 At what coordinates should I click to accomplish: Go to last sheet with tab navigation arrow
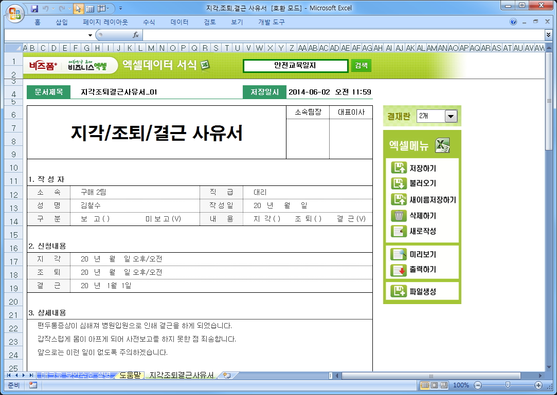pyautogui.click(x=31, y=375)
